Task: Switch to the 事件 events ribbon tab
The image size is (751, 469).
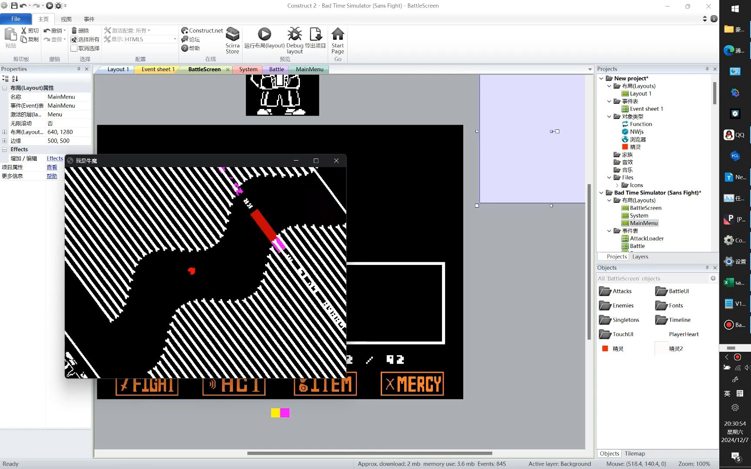Action: tap(89, 19)
